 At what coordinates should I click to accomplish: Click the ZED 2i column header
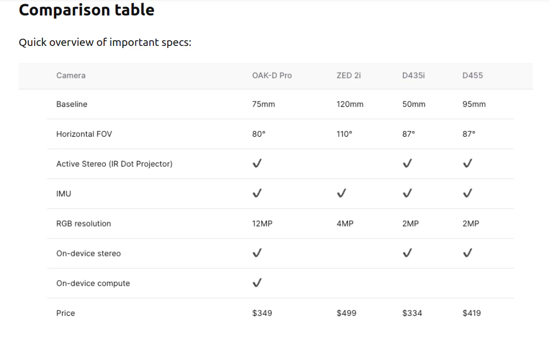(348, 75)
